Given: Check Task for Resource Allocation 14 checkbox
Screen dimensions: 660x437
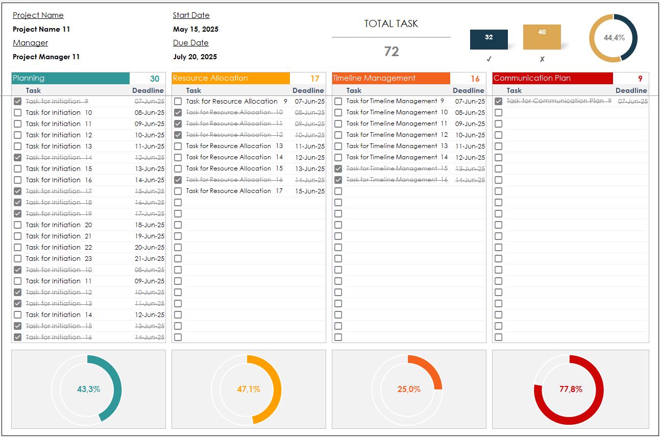Looking at the screenshot, I should click(178, 157).
